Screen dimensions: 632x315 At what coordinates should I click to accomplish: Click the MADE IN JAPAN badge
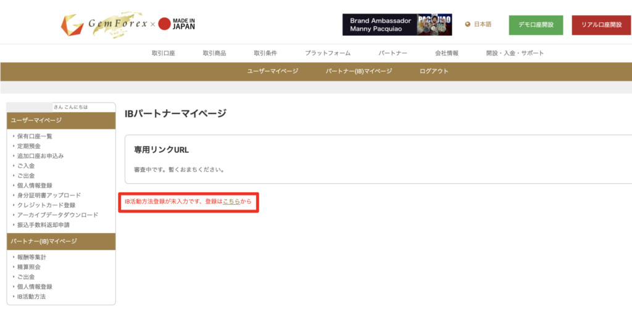point(177,24)
